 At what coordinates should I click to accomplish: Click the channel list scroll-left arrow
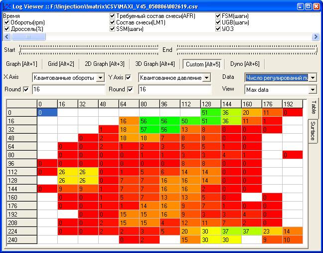tap(6, 37)
